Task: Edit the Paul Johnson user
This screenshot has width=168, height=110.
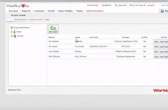Action: 156,56
